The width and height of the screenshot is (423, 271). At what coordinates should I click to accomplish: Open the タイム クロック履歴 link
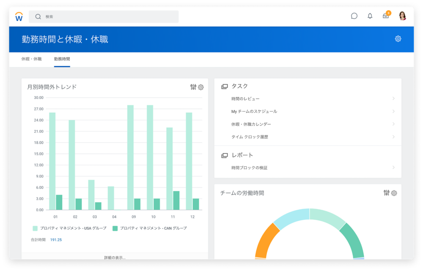(250, 137)
